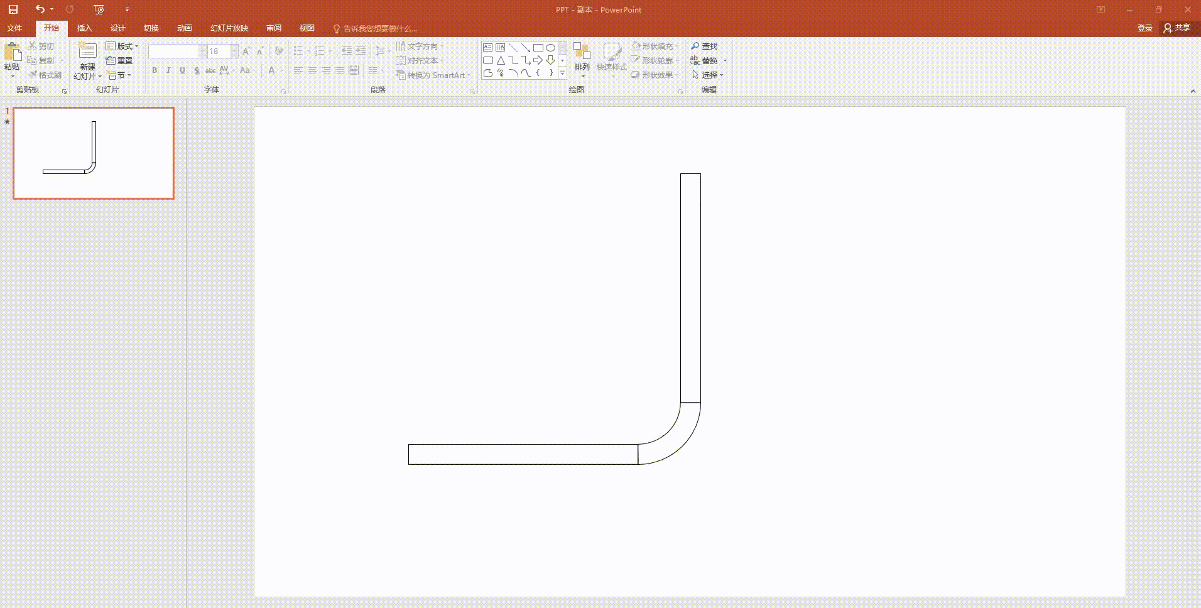Pick the straight line shape

tap(513, 48)
